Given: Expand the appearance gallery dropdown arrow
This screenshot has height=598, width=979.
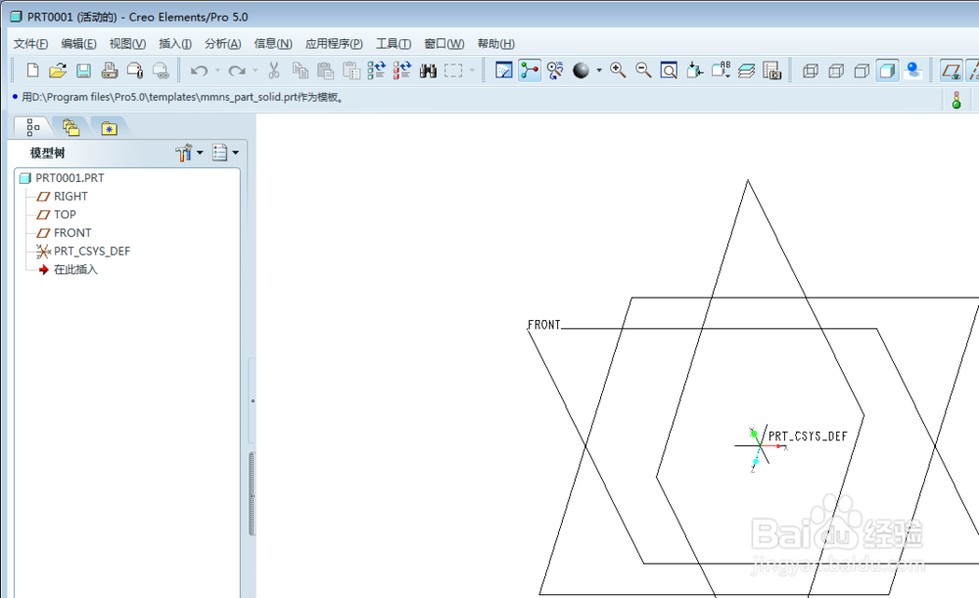Looking at the screenshot, I should (599, 70).
